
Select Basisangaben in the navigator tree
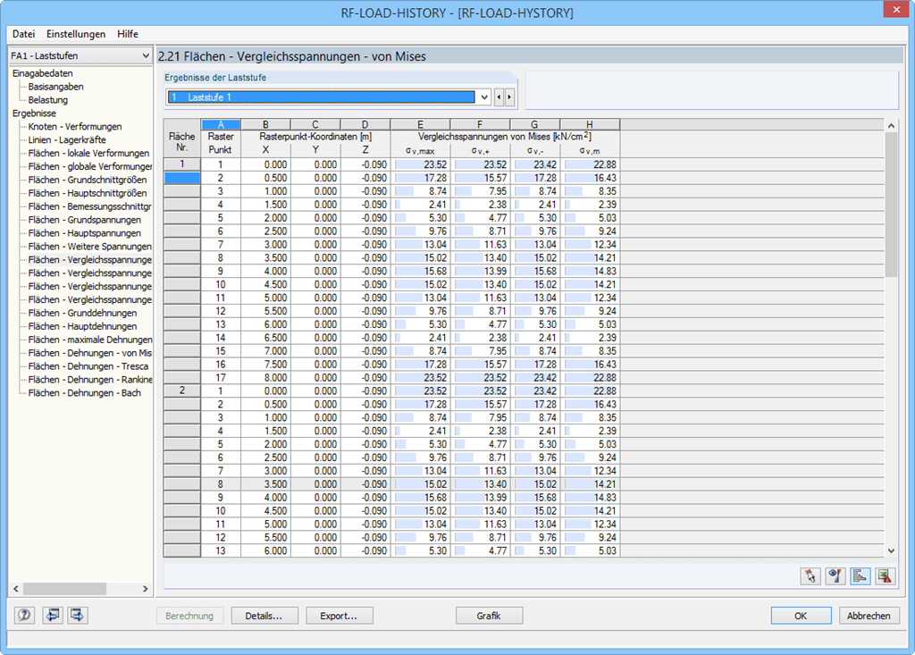coord(56,87)
